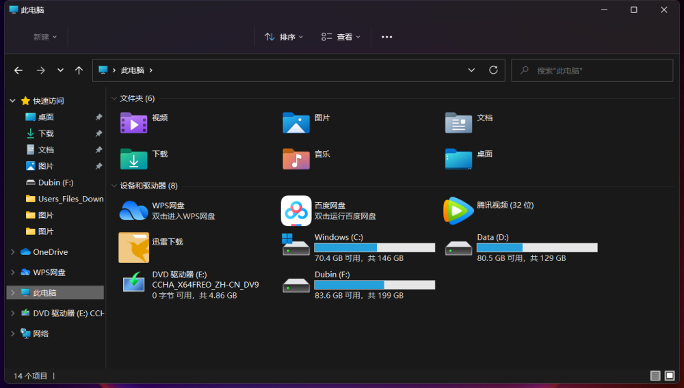Click the Dubin (F:) usage bar
The height and width of the screenshot is (388, 684).
click(374, 285)
